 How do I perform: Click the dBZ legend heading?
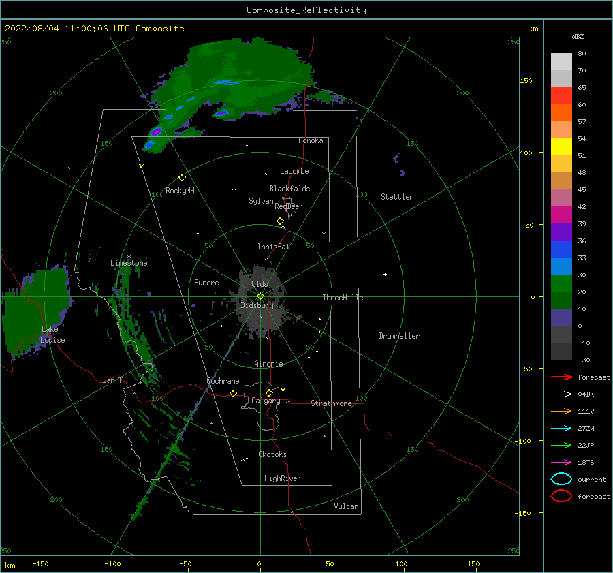click(578, 36)
